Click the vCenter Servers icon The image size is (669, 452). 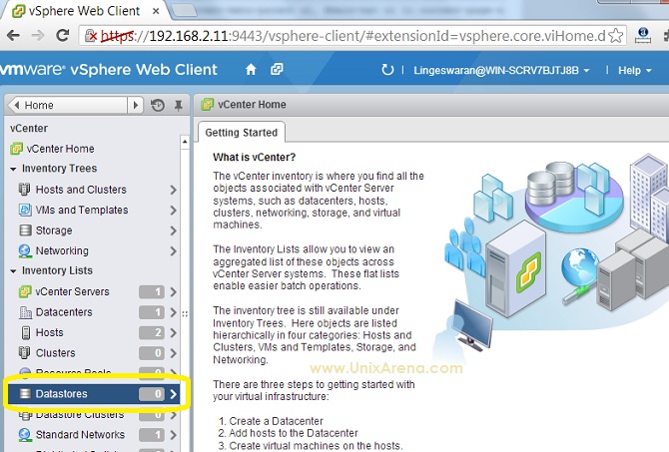click(25, 291)
